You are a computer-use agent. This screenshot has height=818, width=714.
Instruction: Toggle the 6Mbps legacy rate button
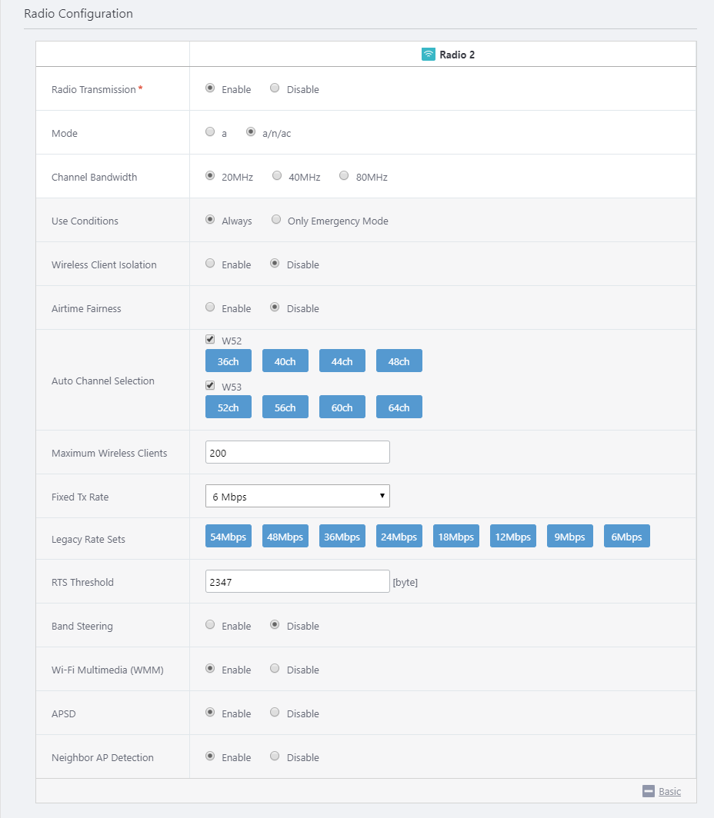[626, 537]
